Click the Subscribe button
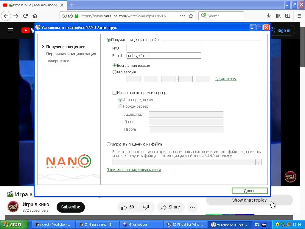This screenshot has height=229, width=305. pyautogui.click(x=71, y=207)
